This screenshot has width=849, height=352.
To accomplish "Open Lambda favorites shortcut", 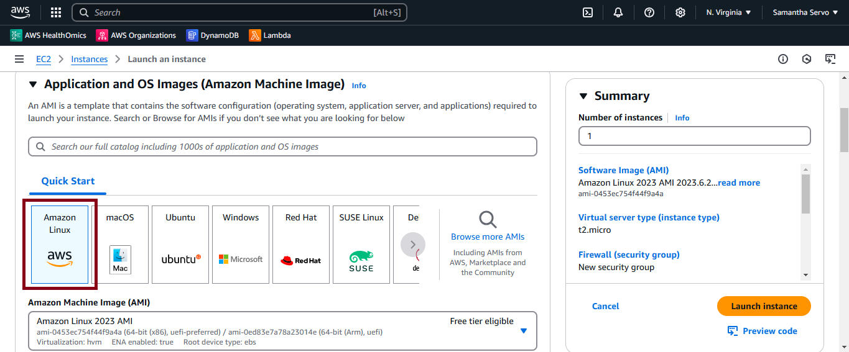I will coord(270,35).
